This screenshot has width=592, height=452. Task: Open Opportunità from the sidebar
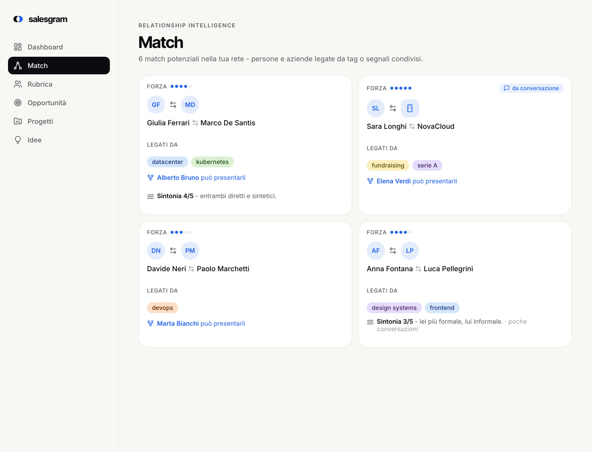point(59,103)
